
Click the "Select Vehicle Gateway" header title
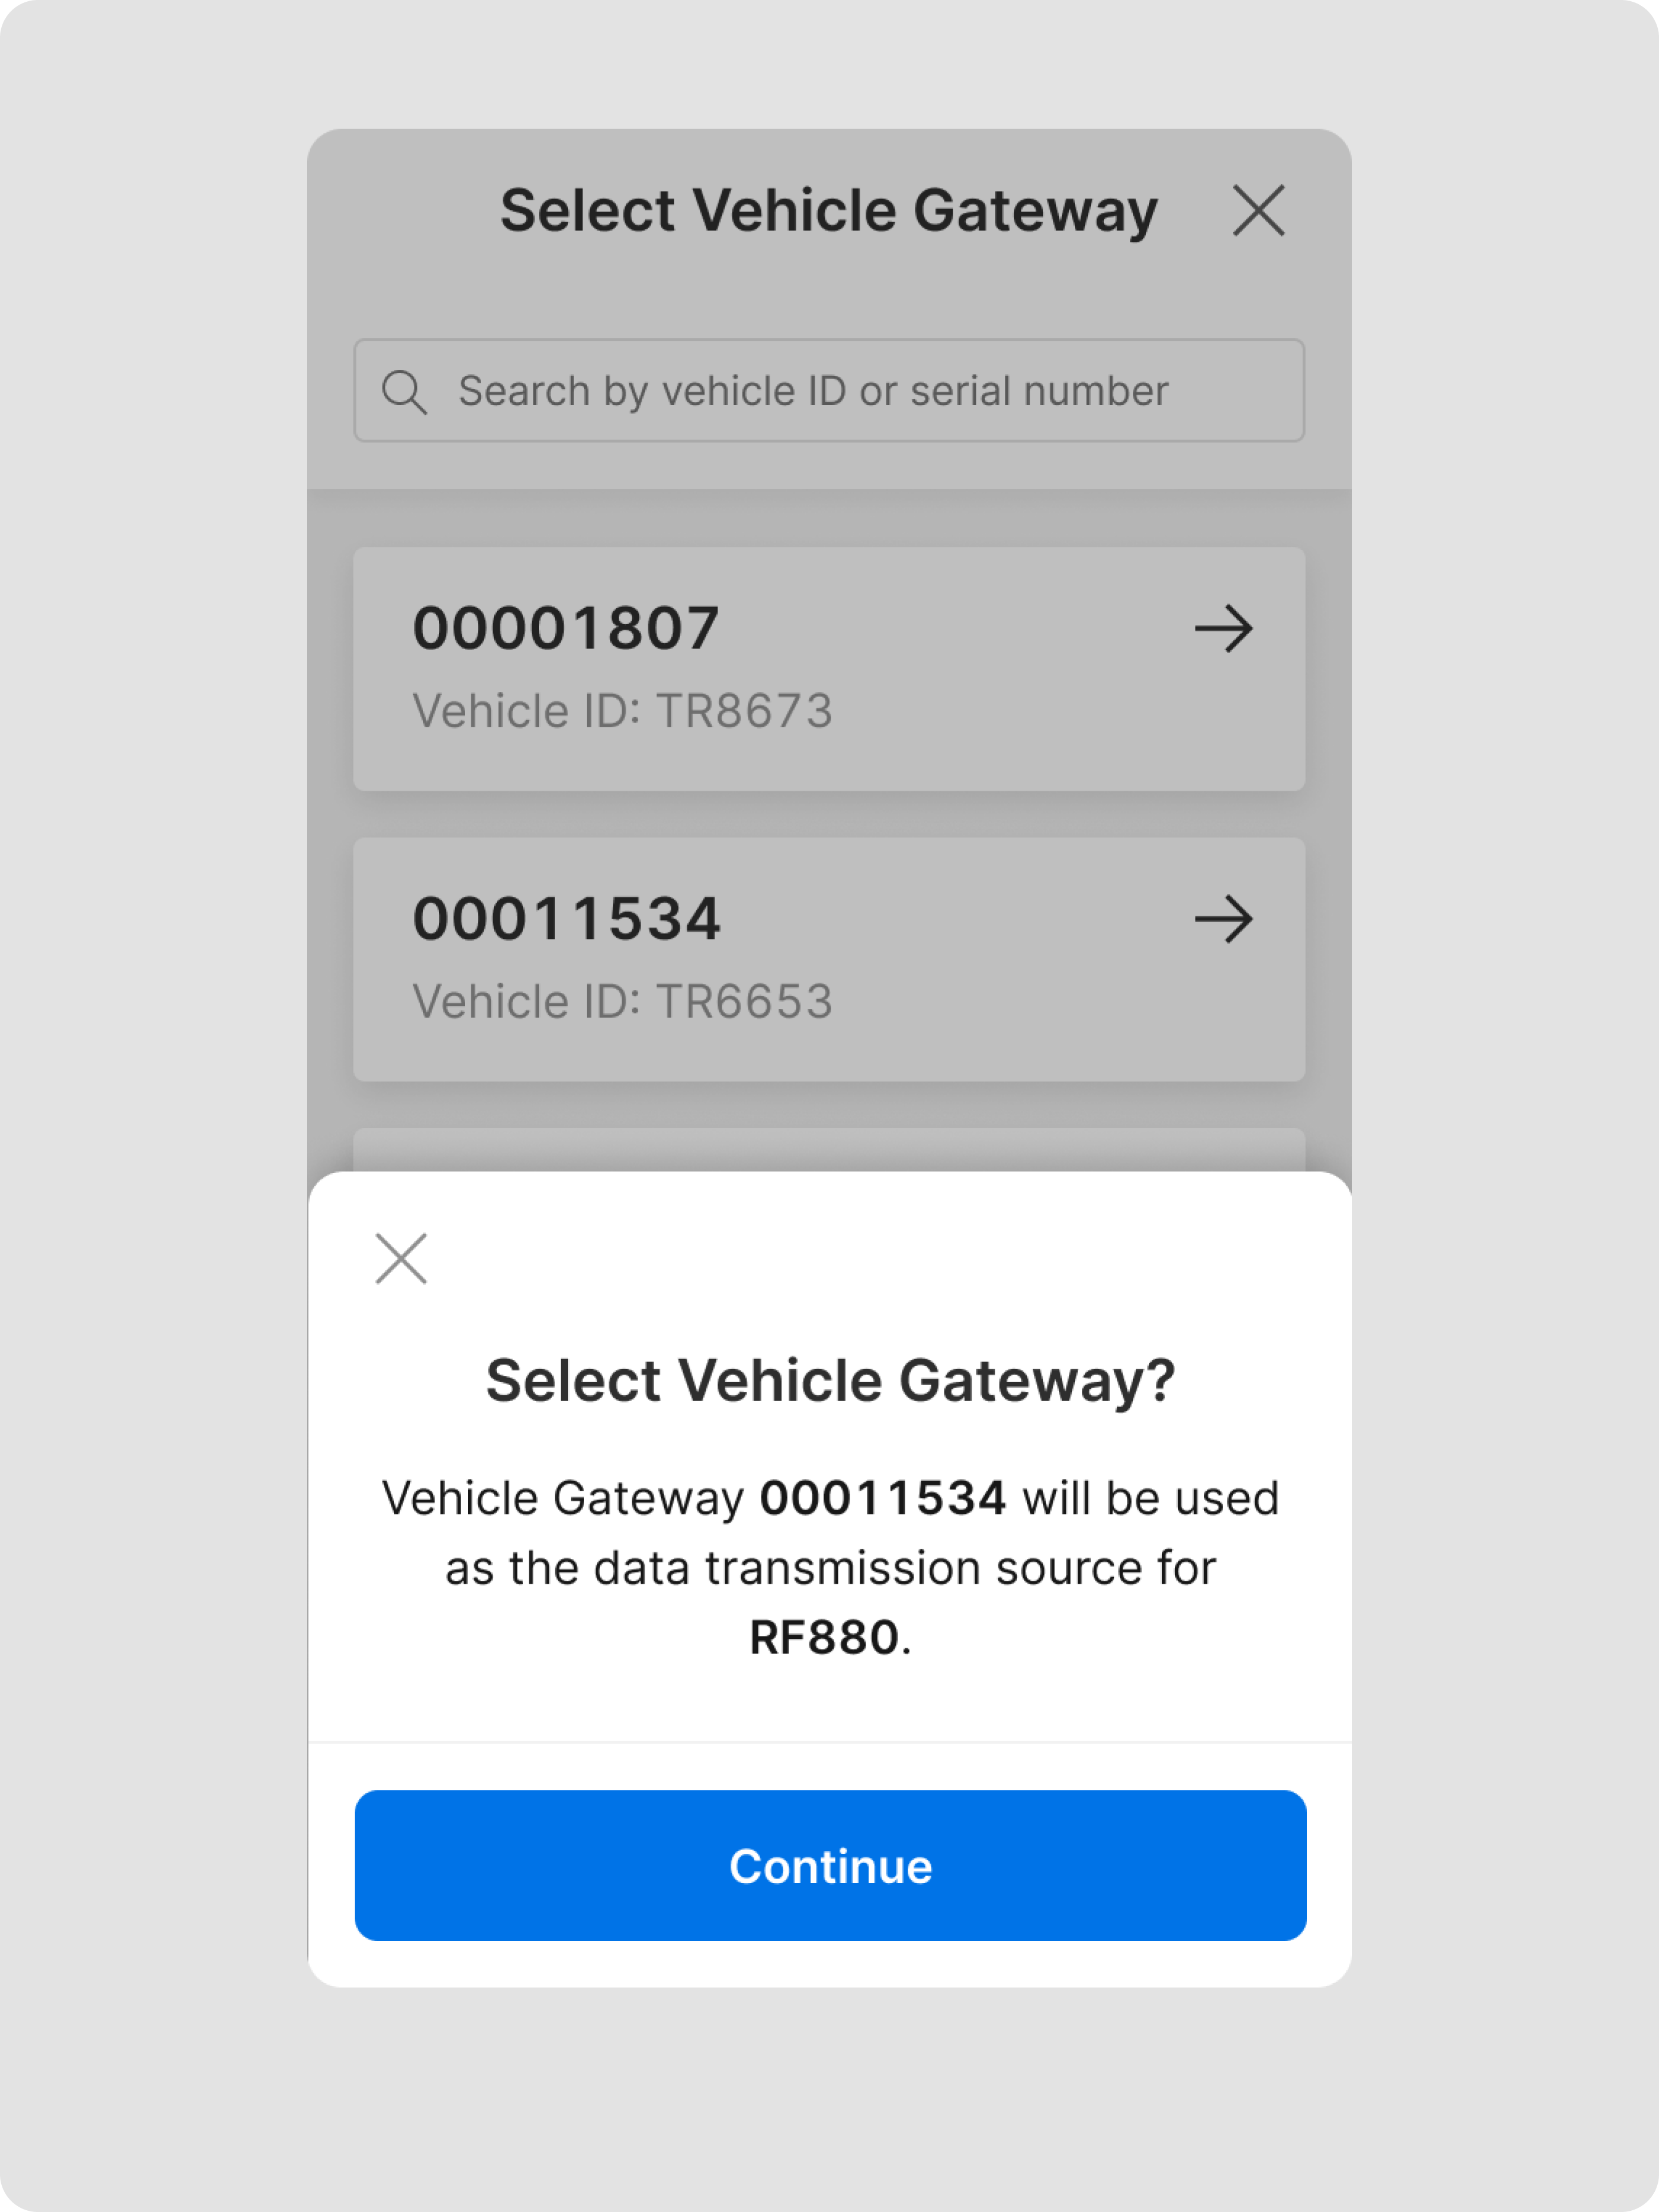point(828,210)
